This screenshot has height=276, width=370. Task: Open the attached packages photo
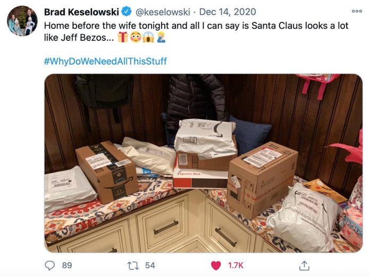pos(204,163)
